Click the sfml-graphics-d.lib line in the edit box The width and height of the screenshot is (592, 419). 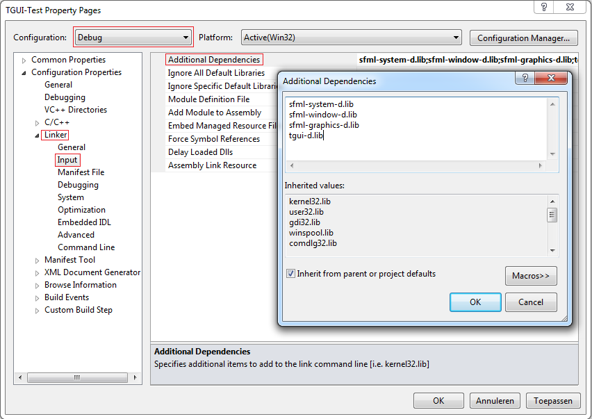point(324,125)
